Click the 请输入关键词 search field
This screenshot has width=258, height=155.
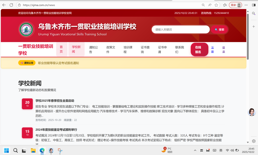pos(181,29)
